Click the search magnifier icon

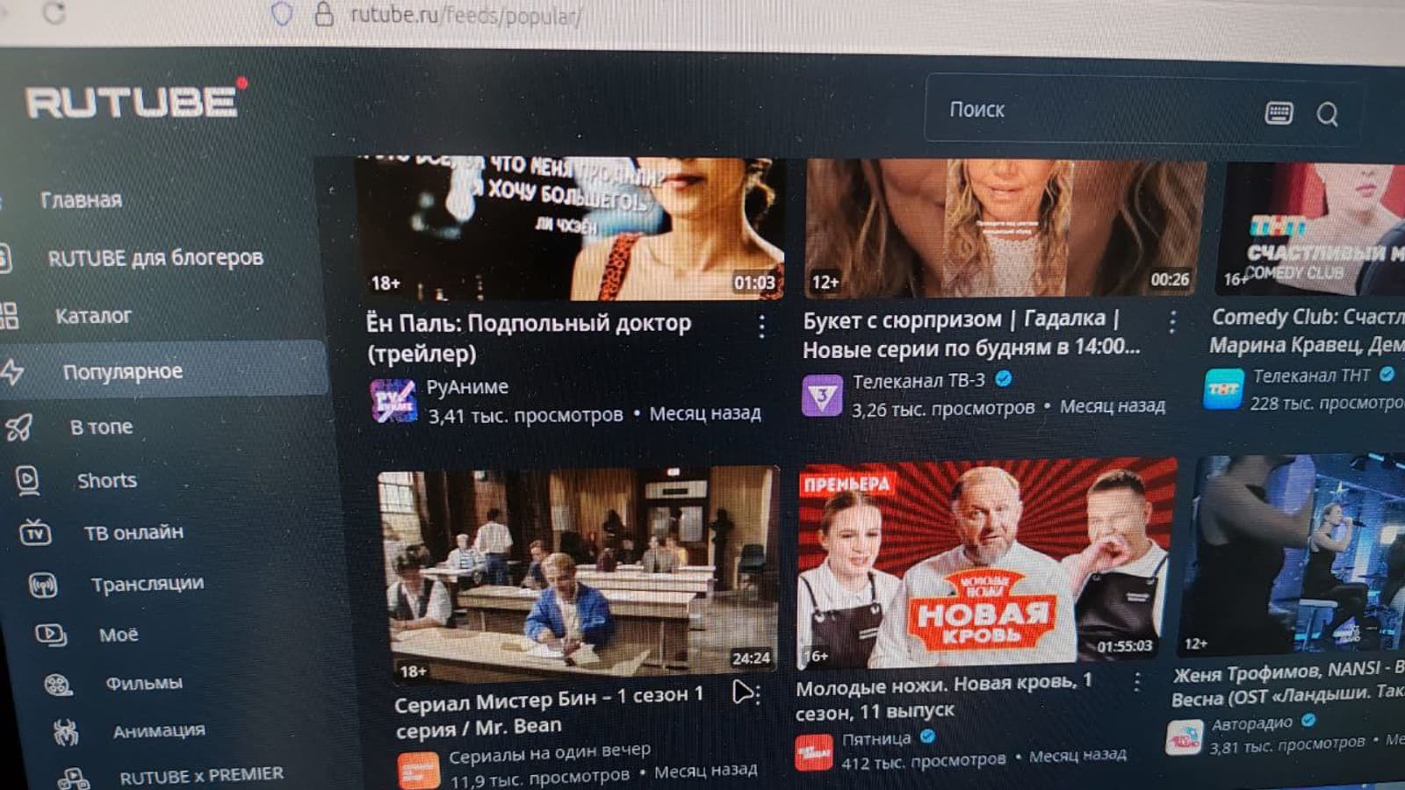click(1327, 114)
